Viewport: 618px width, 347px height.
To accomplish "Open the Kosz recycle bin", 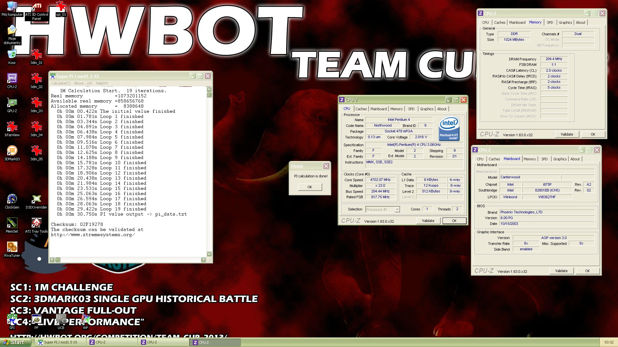I will pyautogui.click(x=12, y=57).
